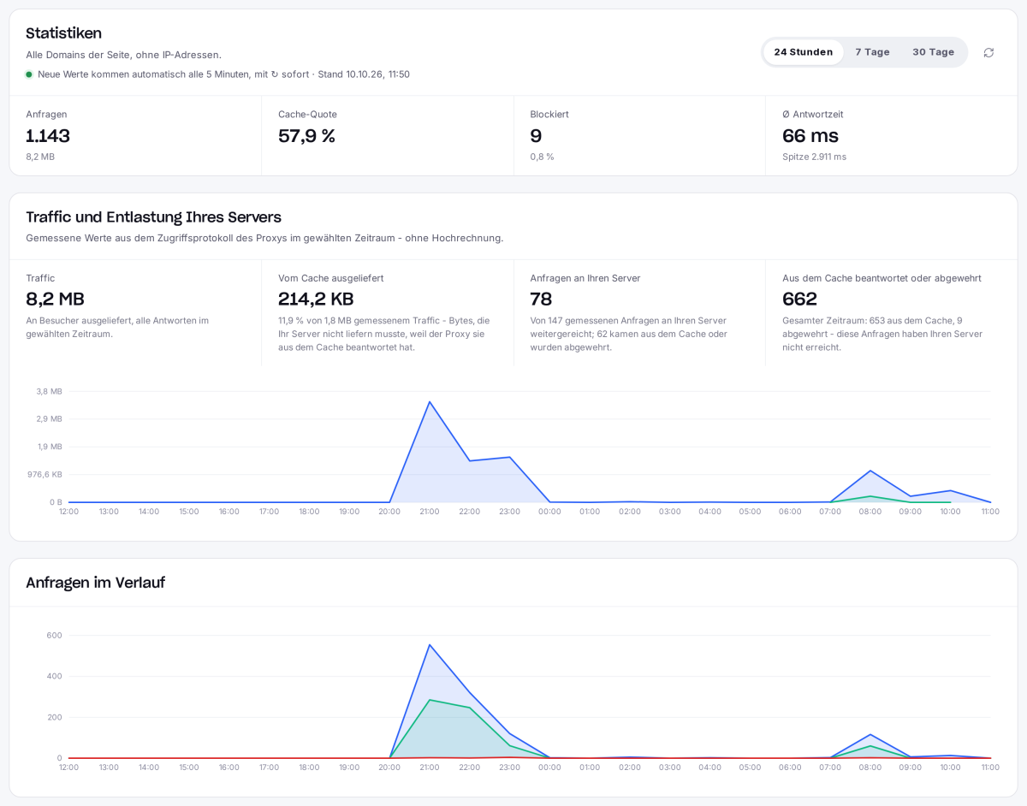Click the 600 label on requests chart
This screenshot has height=806, width=1027.
(x=55, y=635)
